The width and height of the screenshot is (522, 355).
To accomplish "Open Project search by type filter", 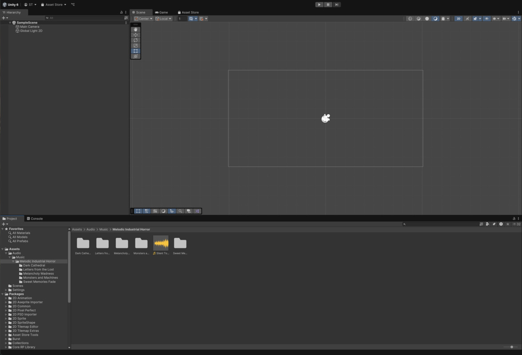I will click(487, 224).
